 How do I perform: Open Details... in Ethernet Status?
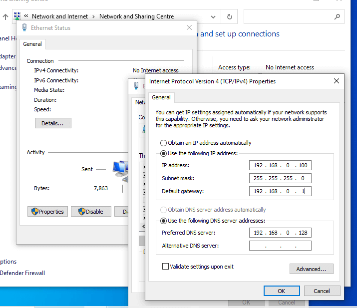pyautogui.click(x=53, y=123)
